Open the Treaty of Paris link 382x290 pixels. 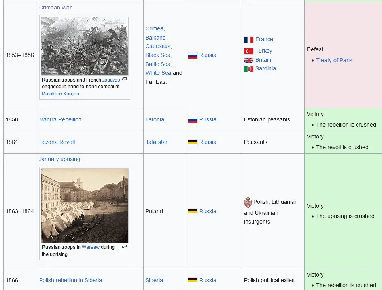tap(334, 60)
